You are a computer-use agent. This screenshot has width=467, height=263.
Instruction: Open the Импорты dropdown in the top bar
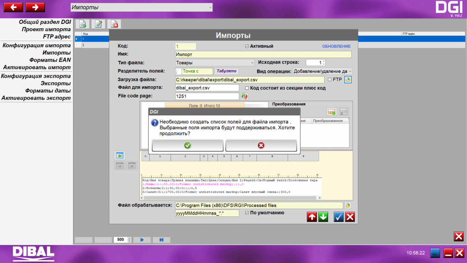[x=141, y=7]
